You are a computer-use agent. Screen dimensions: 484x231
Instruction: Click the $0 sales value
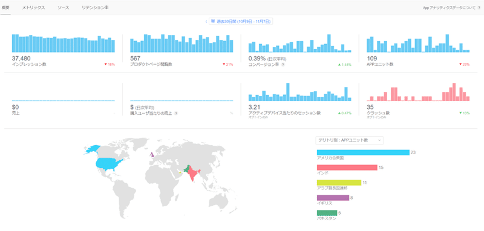click(15, 107)
